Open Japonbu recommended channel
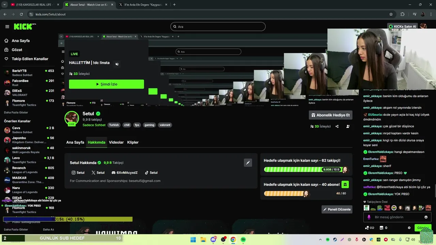 pos(29,140)
